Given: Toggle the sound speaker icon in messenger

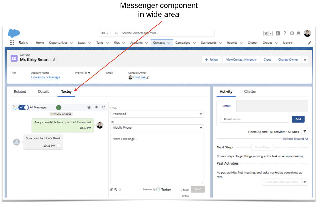Looking at the screenshot, I should [97, 107].
